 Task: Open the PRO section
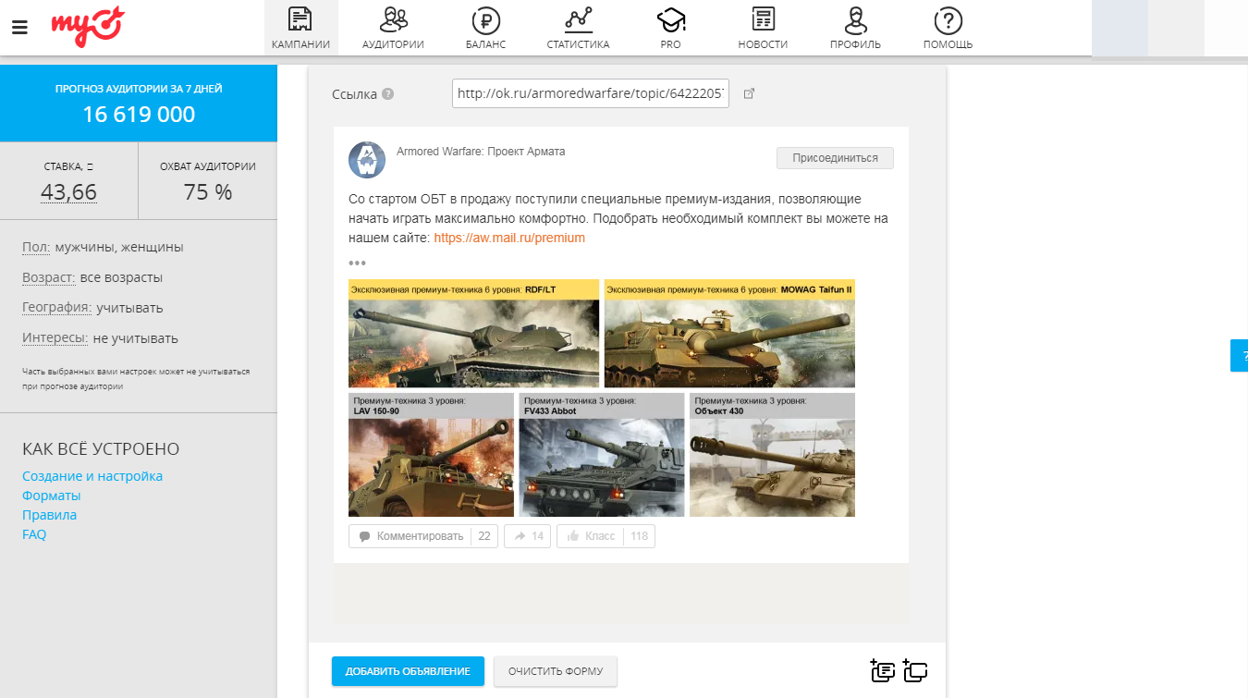(x=670, y=28)
